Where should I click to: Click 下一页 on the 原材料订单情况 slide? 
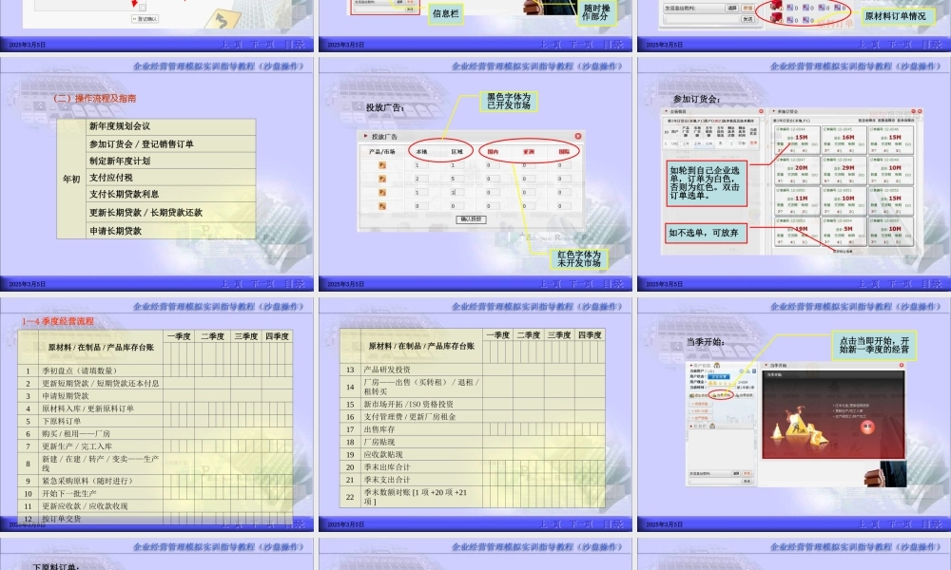900,45
